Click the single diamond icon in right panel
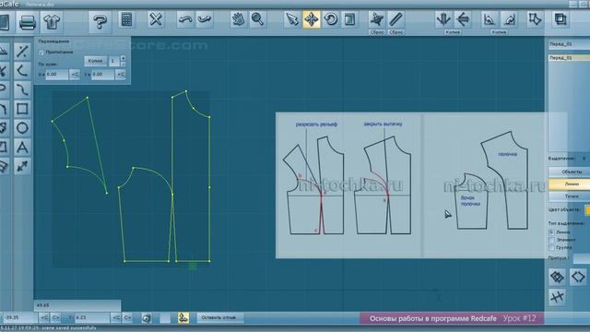 pos(578,277)
